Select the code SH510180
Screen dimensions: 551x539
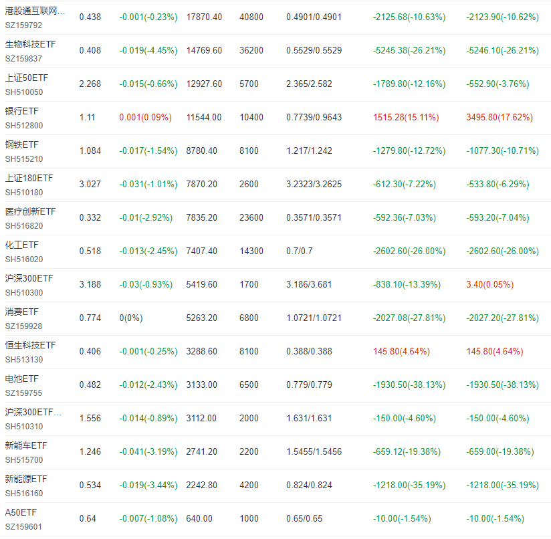point(24,193)
